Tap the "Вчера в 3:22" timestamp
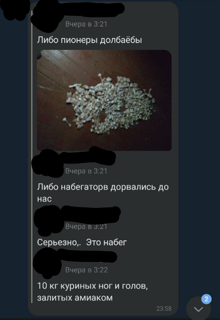 [x=86, y=270]
